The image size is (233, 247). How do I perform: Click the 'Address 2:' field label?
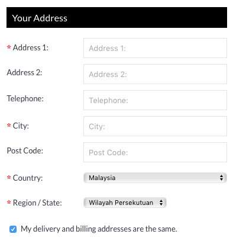pos(24,72)
